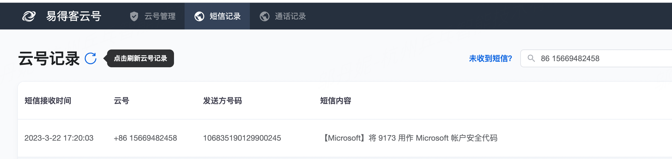The image size is (672, 159).
Task: Click the 易得客云号 brand title
Action: click(x=74, y=16)
